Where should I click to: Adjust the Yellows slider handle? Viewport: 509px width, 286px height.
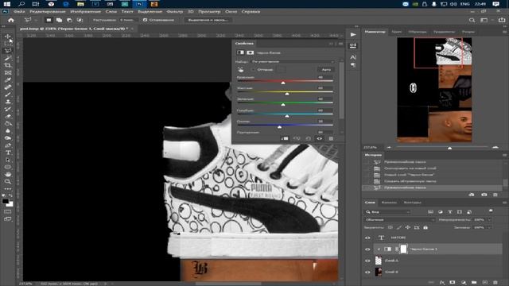(x=287, y=94)
